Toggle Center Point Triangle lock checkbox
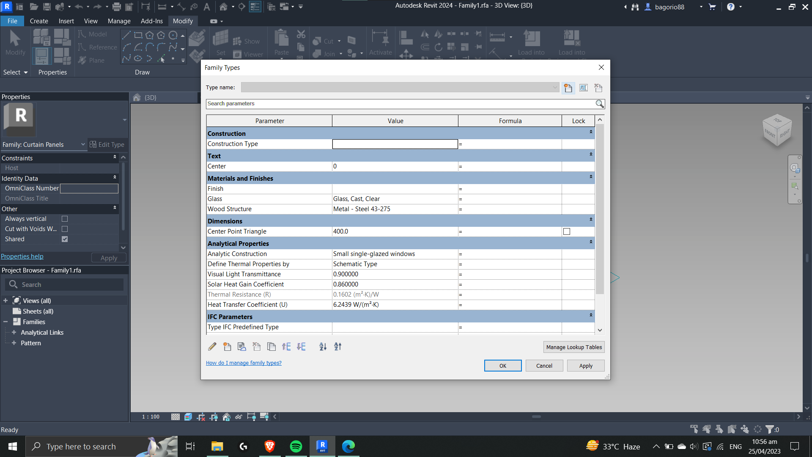812x457 pixels. (x=567, y=231)
